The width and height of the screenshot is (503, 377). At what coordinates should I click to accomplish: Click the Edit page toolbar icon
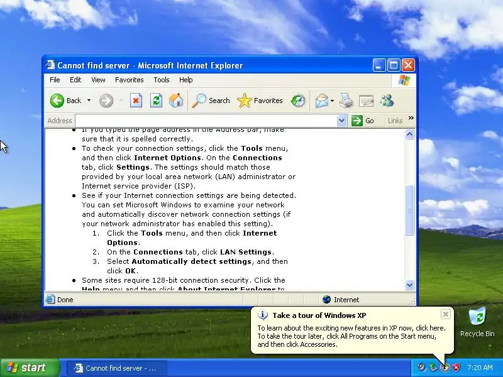[366, 101]
